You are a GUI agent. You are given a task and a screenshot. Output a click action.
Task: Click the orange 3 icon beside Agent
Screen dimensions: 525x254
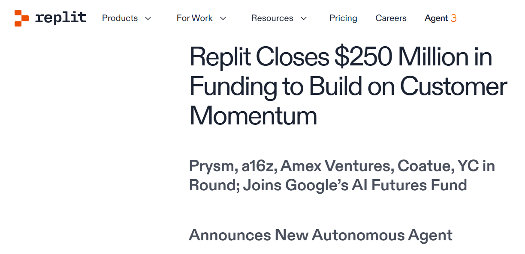coord(453,18)
